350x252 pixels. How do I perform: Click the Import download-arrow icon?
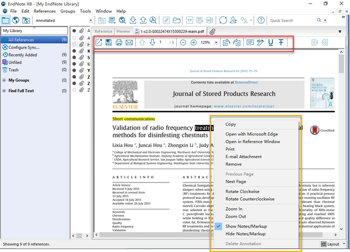[x=133, y=20]
